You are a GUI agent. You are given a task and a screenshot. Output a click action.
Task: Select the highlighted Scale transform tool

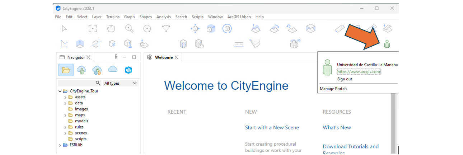211,28
